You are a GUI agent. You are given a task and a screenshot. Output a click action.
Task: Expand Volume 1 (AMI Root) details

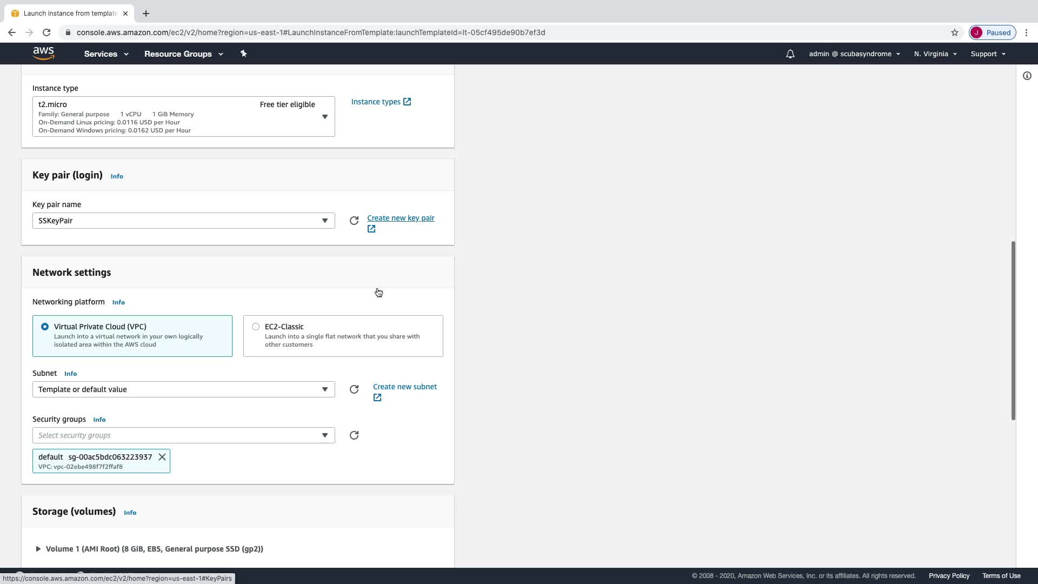pyautogui.click(x=38, y=549)
